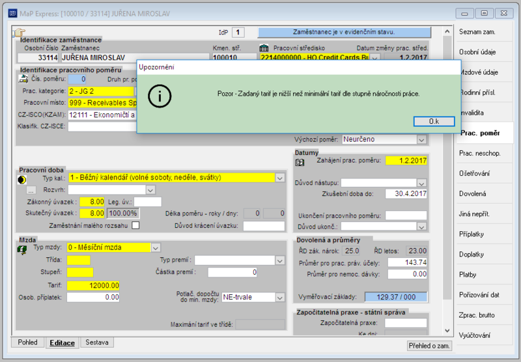The height and width of the screenshot is (362, 521).
Task: Switch to the Pohled tab
Action: [27, 342]
